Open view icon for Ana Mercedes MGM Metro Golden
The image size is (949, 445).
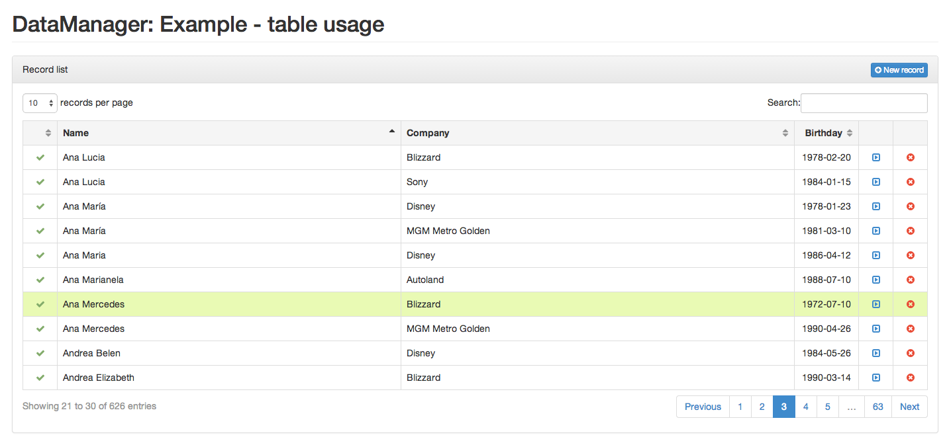pos(875,329)
